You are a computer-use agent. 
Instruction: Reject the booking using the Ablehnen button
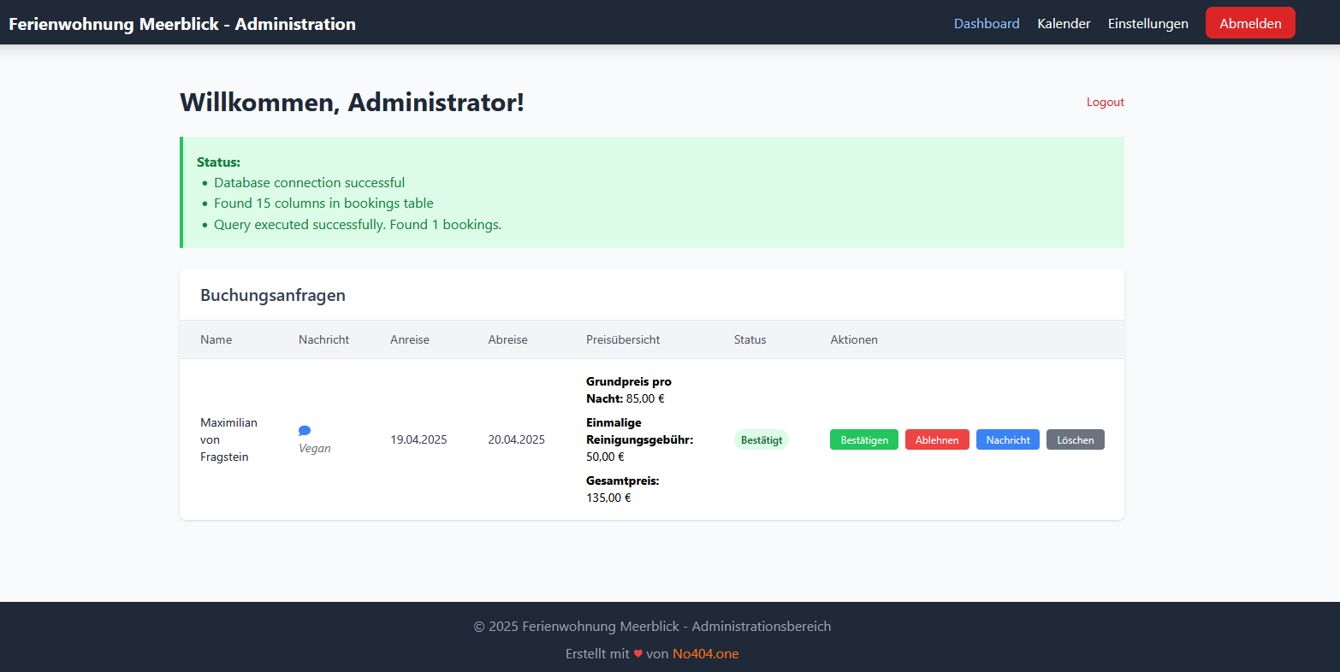coord(937,439)
